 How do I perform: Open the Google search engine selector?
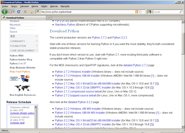150,12
